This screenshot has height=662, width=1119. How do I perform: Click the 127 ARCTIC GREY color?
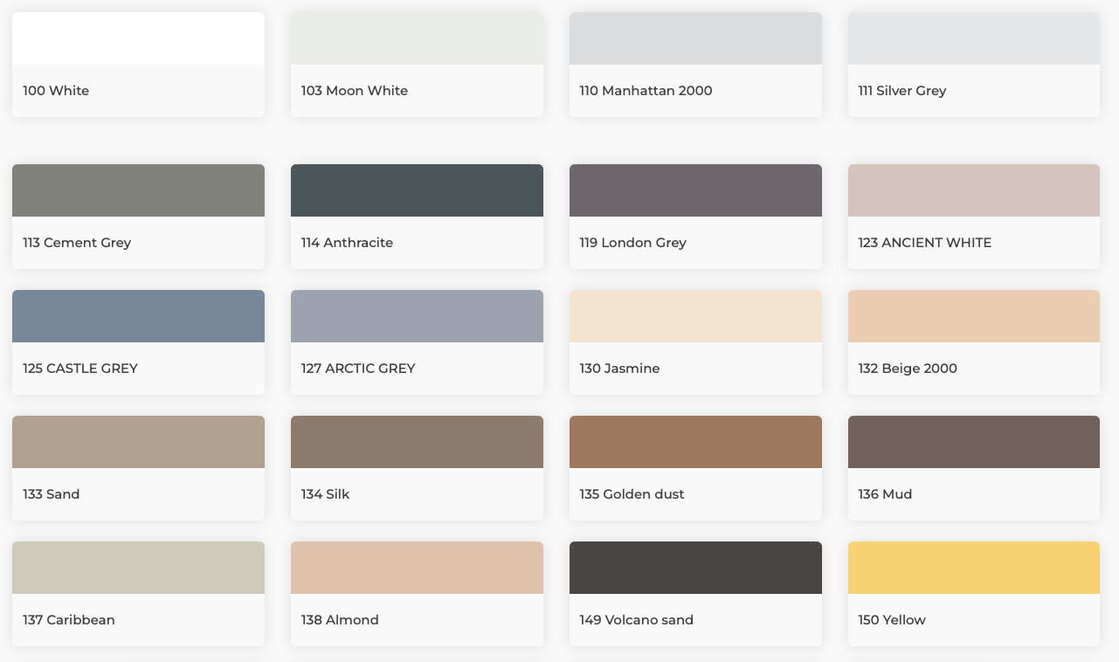click(x=417, y=317)
